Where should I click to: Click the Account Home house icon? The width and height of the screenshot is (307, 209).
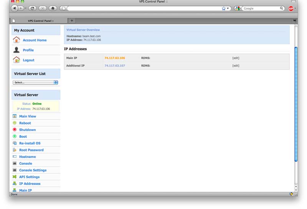(17, 40)
